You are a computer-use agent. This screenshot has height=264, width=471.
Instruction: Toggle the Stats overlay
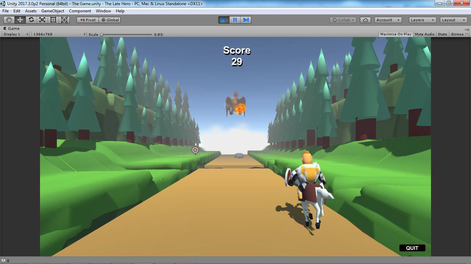pos(442,34)
